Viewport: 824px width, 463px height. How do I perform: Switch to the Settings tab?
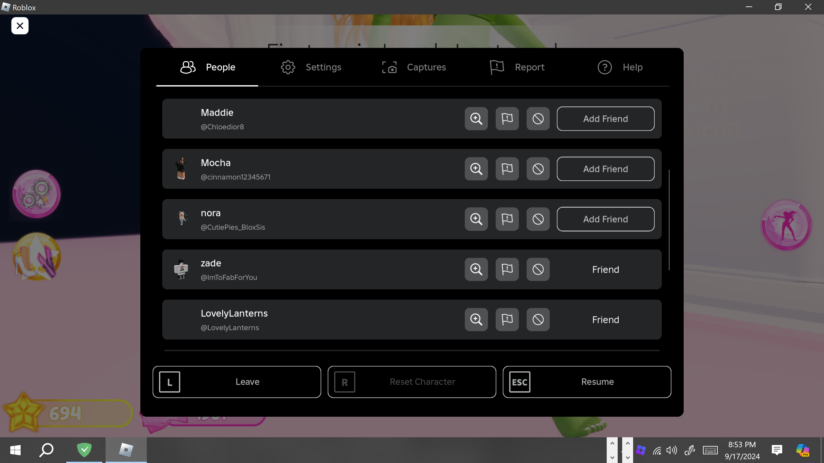pyautogui.click(x=311, y=67)
